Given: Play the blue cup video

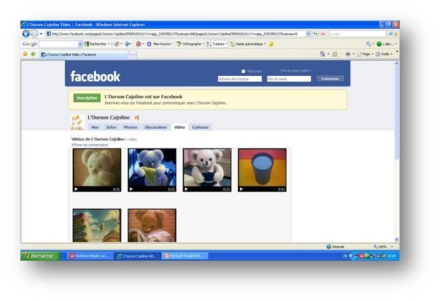Looking at the screenshot, I should 262,170.
